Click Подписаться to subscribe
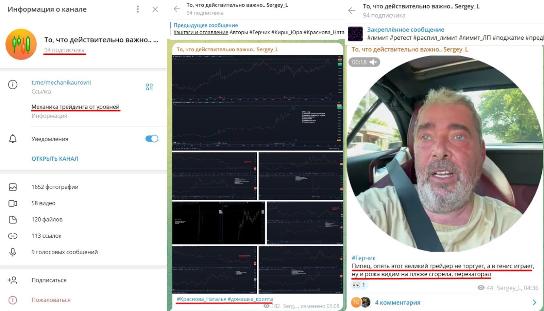Image resolution: width=544 pixels, height=311 pixels. coord(49,280)
